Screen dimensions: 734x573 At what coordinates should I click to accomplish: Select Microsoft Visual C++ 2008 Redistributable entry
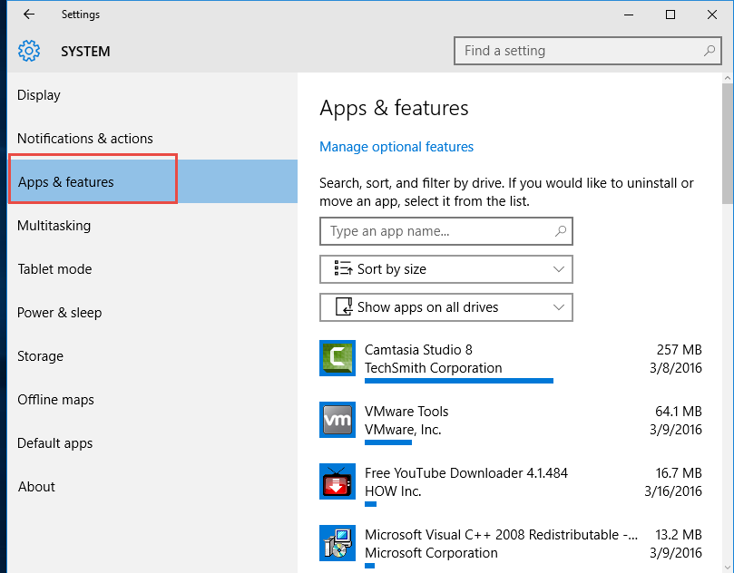pos(511,547)
